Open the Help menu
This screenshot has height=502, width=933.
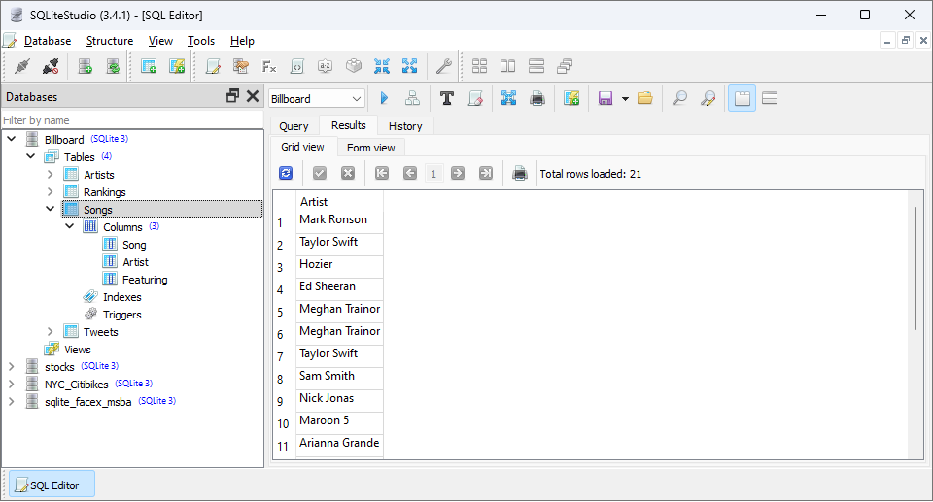(242, 41)
